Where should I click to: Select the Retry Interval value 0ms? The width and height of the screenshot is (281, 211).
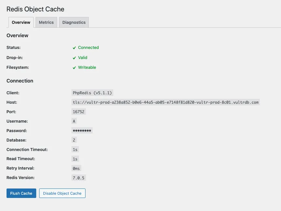(76, 168)
